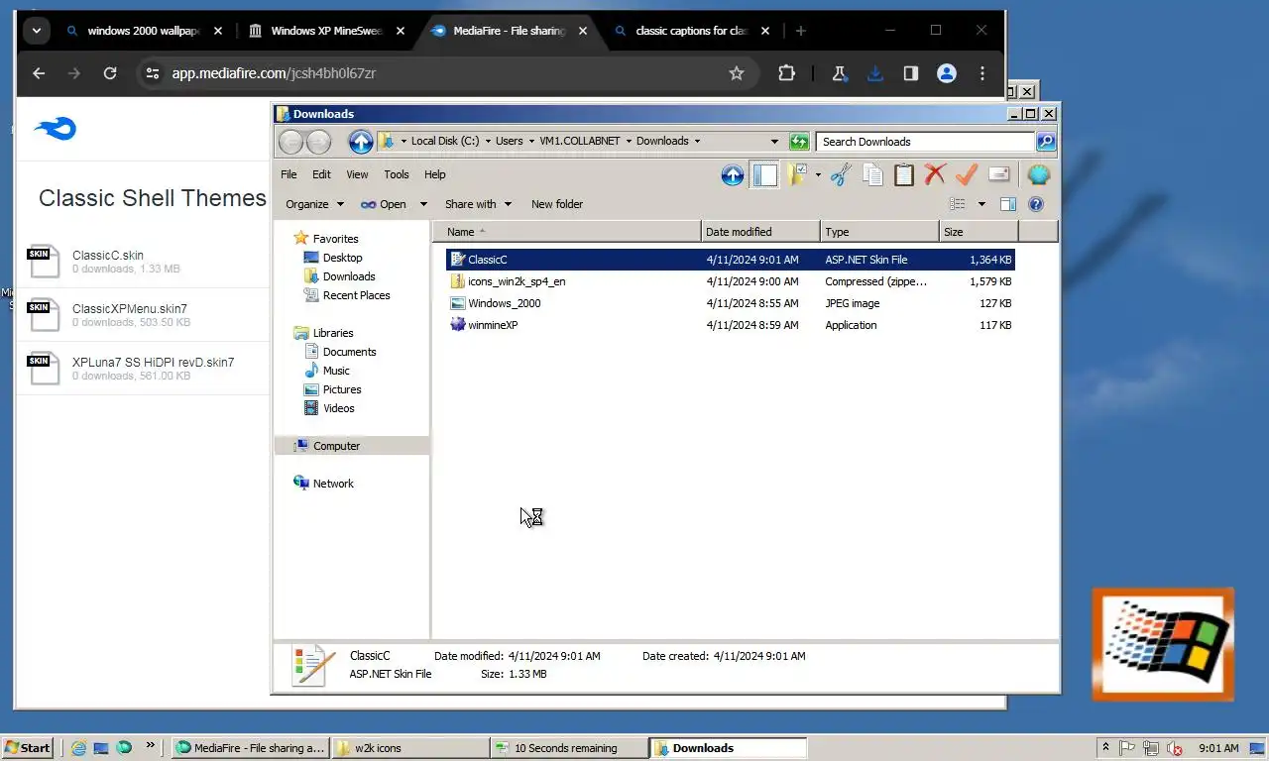Screen dimensions: 1269x761
Task: Bookmark page with Chrome star icon
Action: coord(737,73)
